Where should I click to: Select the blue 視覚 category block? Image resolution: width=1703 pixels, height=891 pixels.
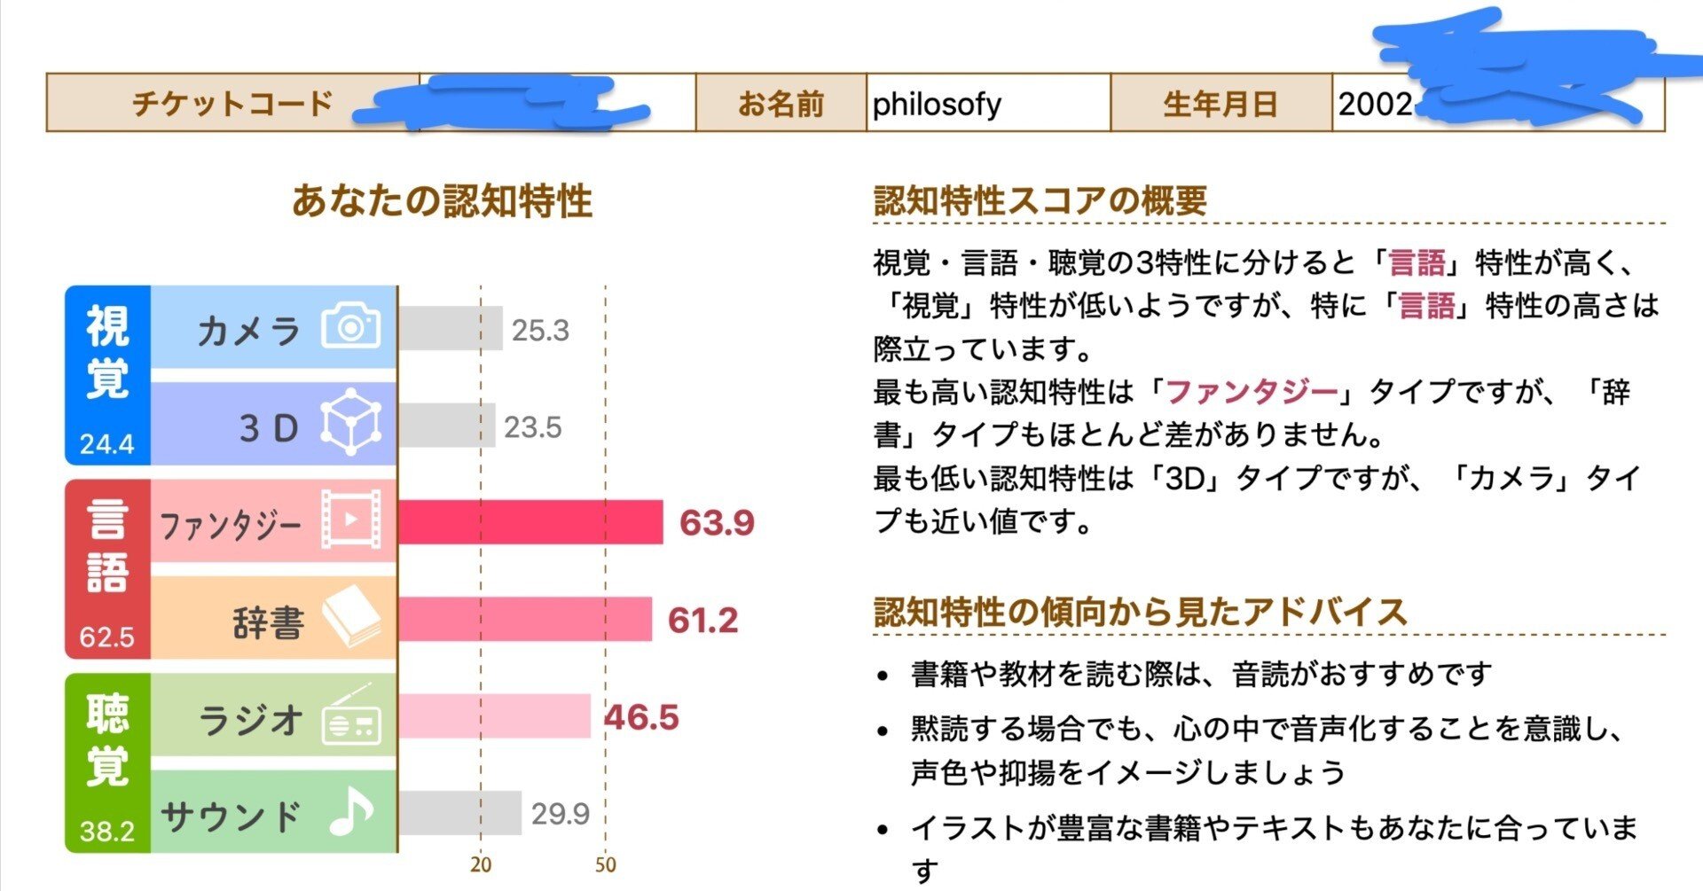coord(107,375)
